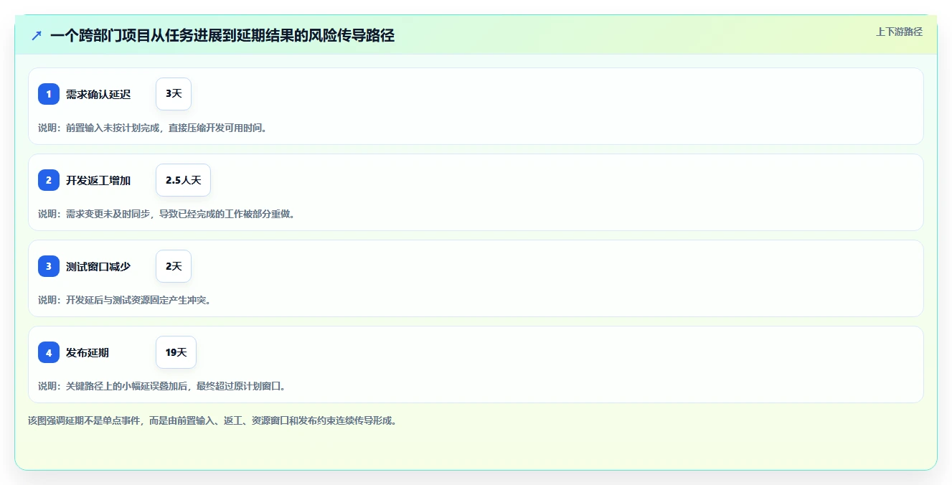Screen dimensions: 952x485
Task: Click the 2.5人天 value chip
Action: pyautogui.click(x=183, y=180)
